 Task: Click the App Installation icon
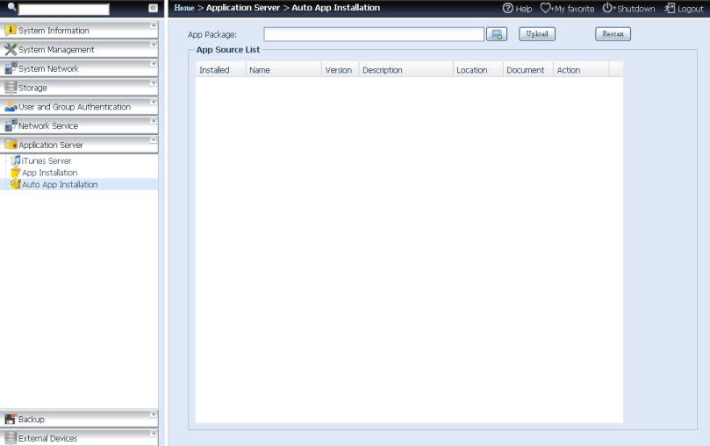tap(16, 172)
